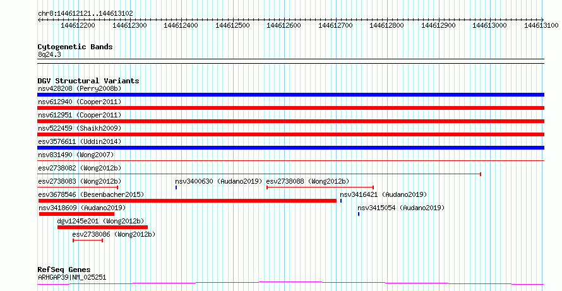This screenshot has height=291, width=562.
Task: Click ruler position 144613000
Action: (489, 25)
